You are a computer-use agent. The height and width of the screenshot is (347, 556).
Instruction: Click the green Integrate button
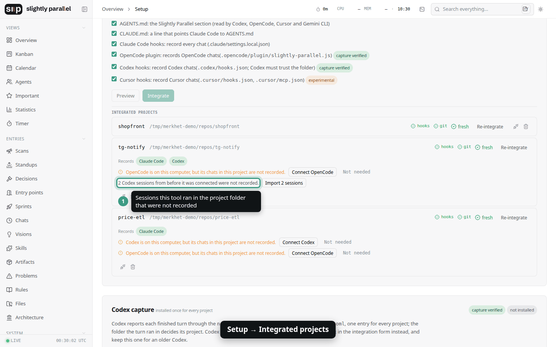[158, 96]
